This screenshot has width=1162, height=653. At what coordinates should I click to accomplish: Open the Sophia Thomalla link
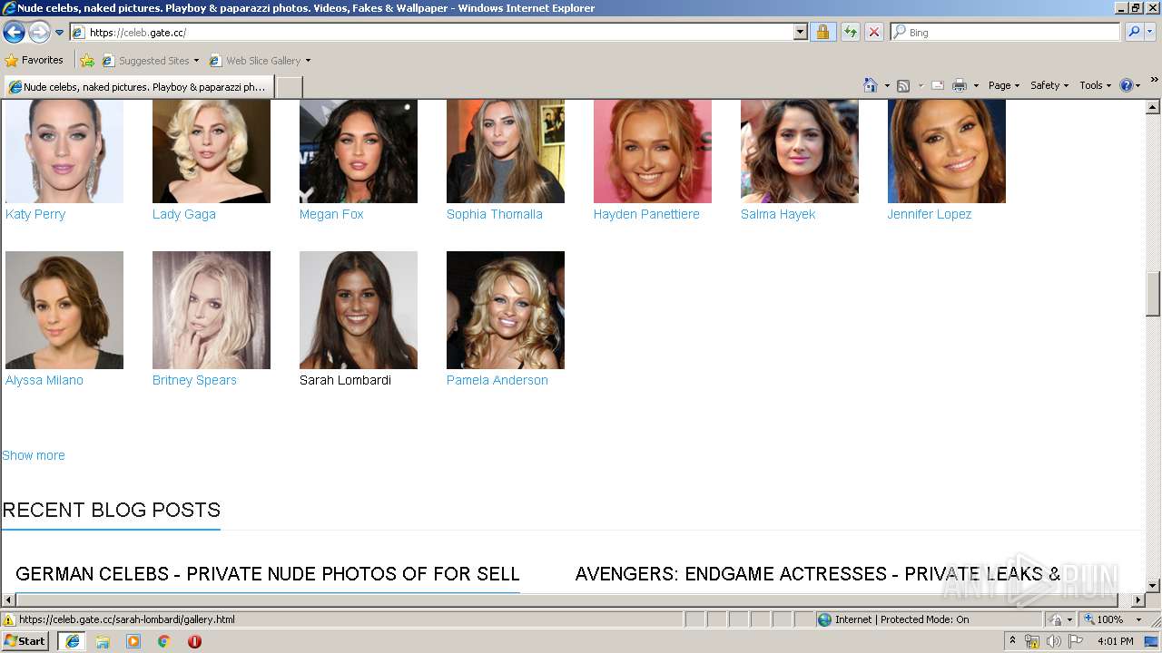495,214
